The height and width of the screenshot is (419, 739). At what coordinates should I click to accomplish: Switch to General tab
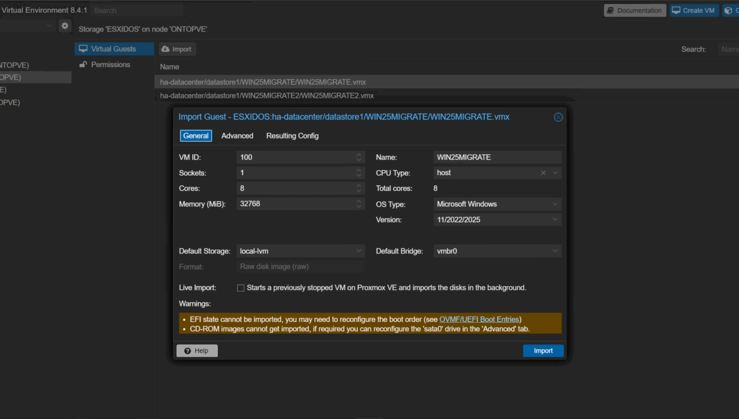196,136
